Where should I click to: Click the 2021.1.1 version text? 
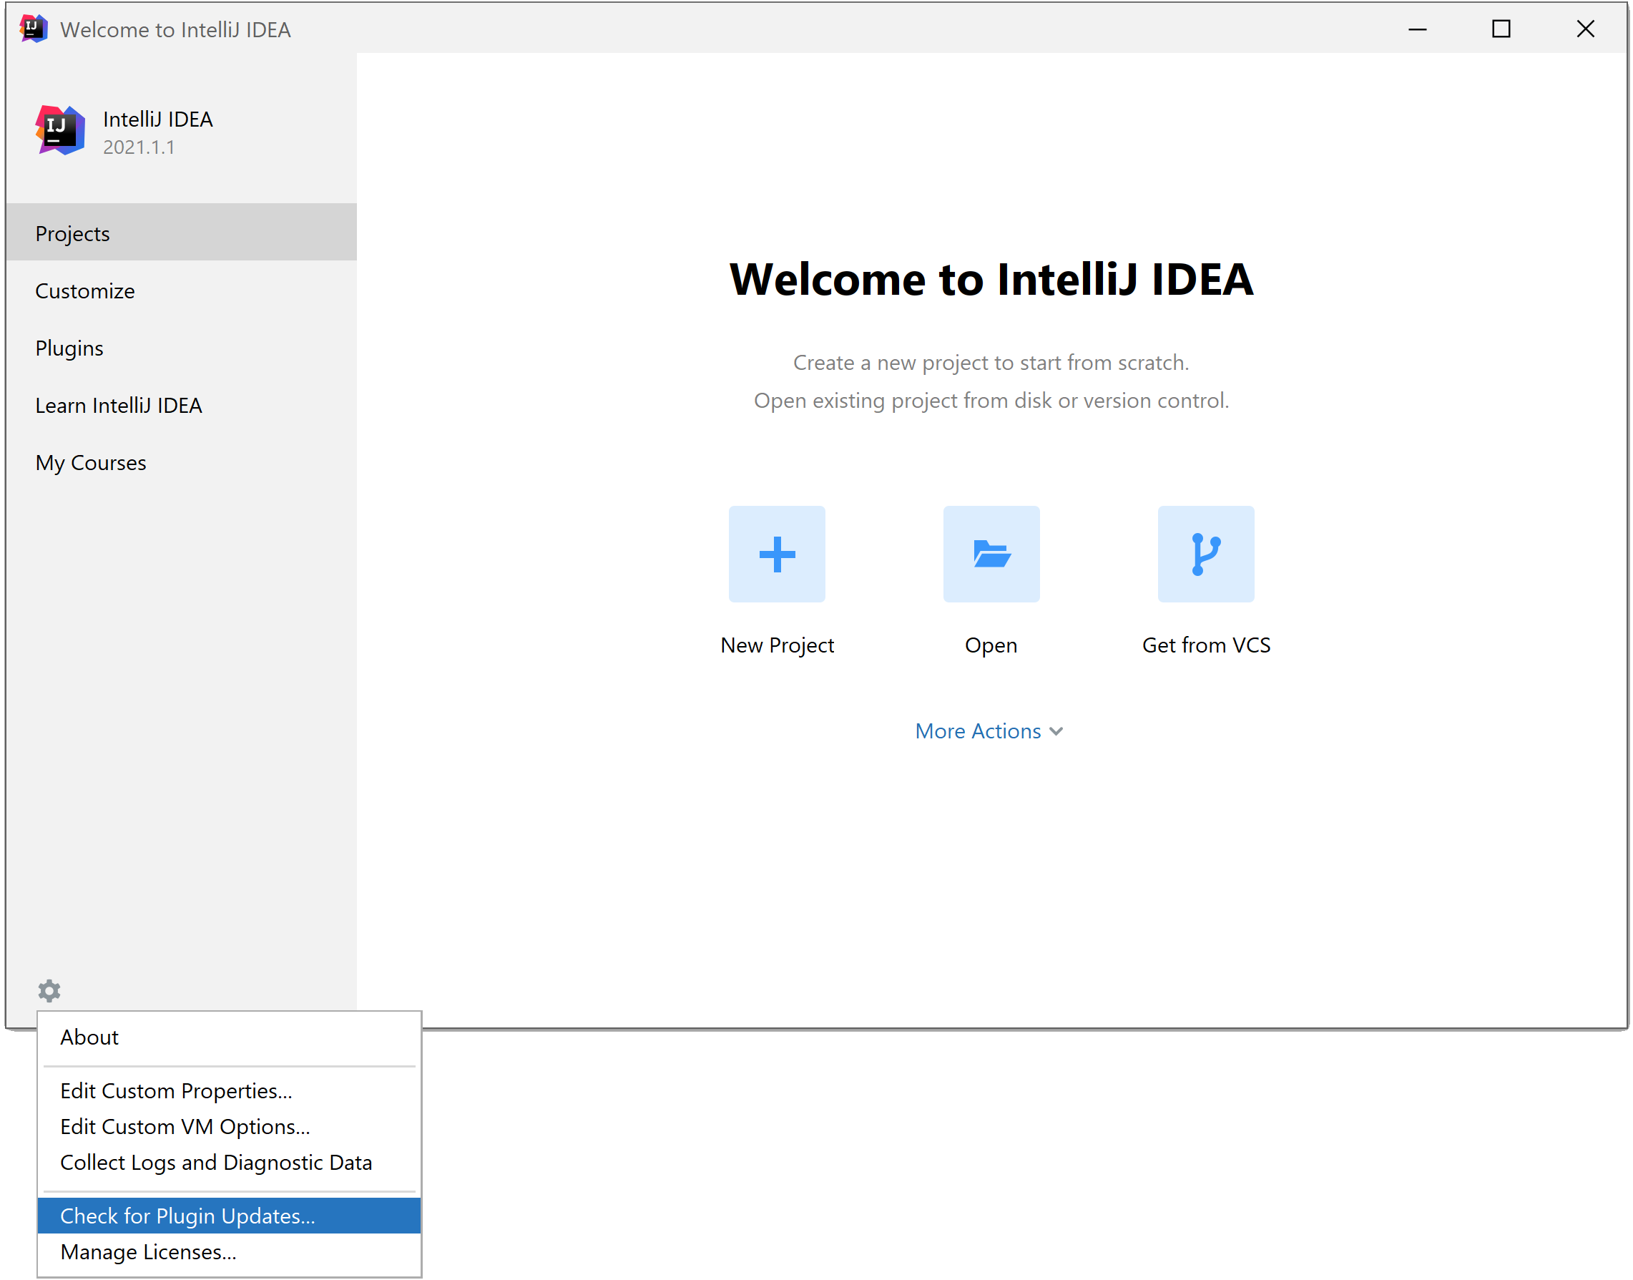click(139, 147)
